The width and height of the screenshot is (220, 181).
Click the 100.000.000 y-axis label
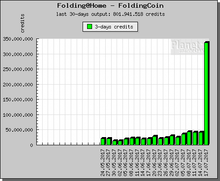pos(18,115)
